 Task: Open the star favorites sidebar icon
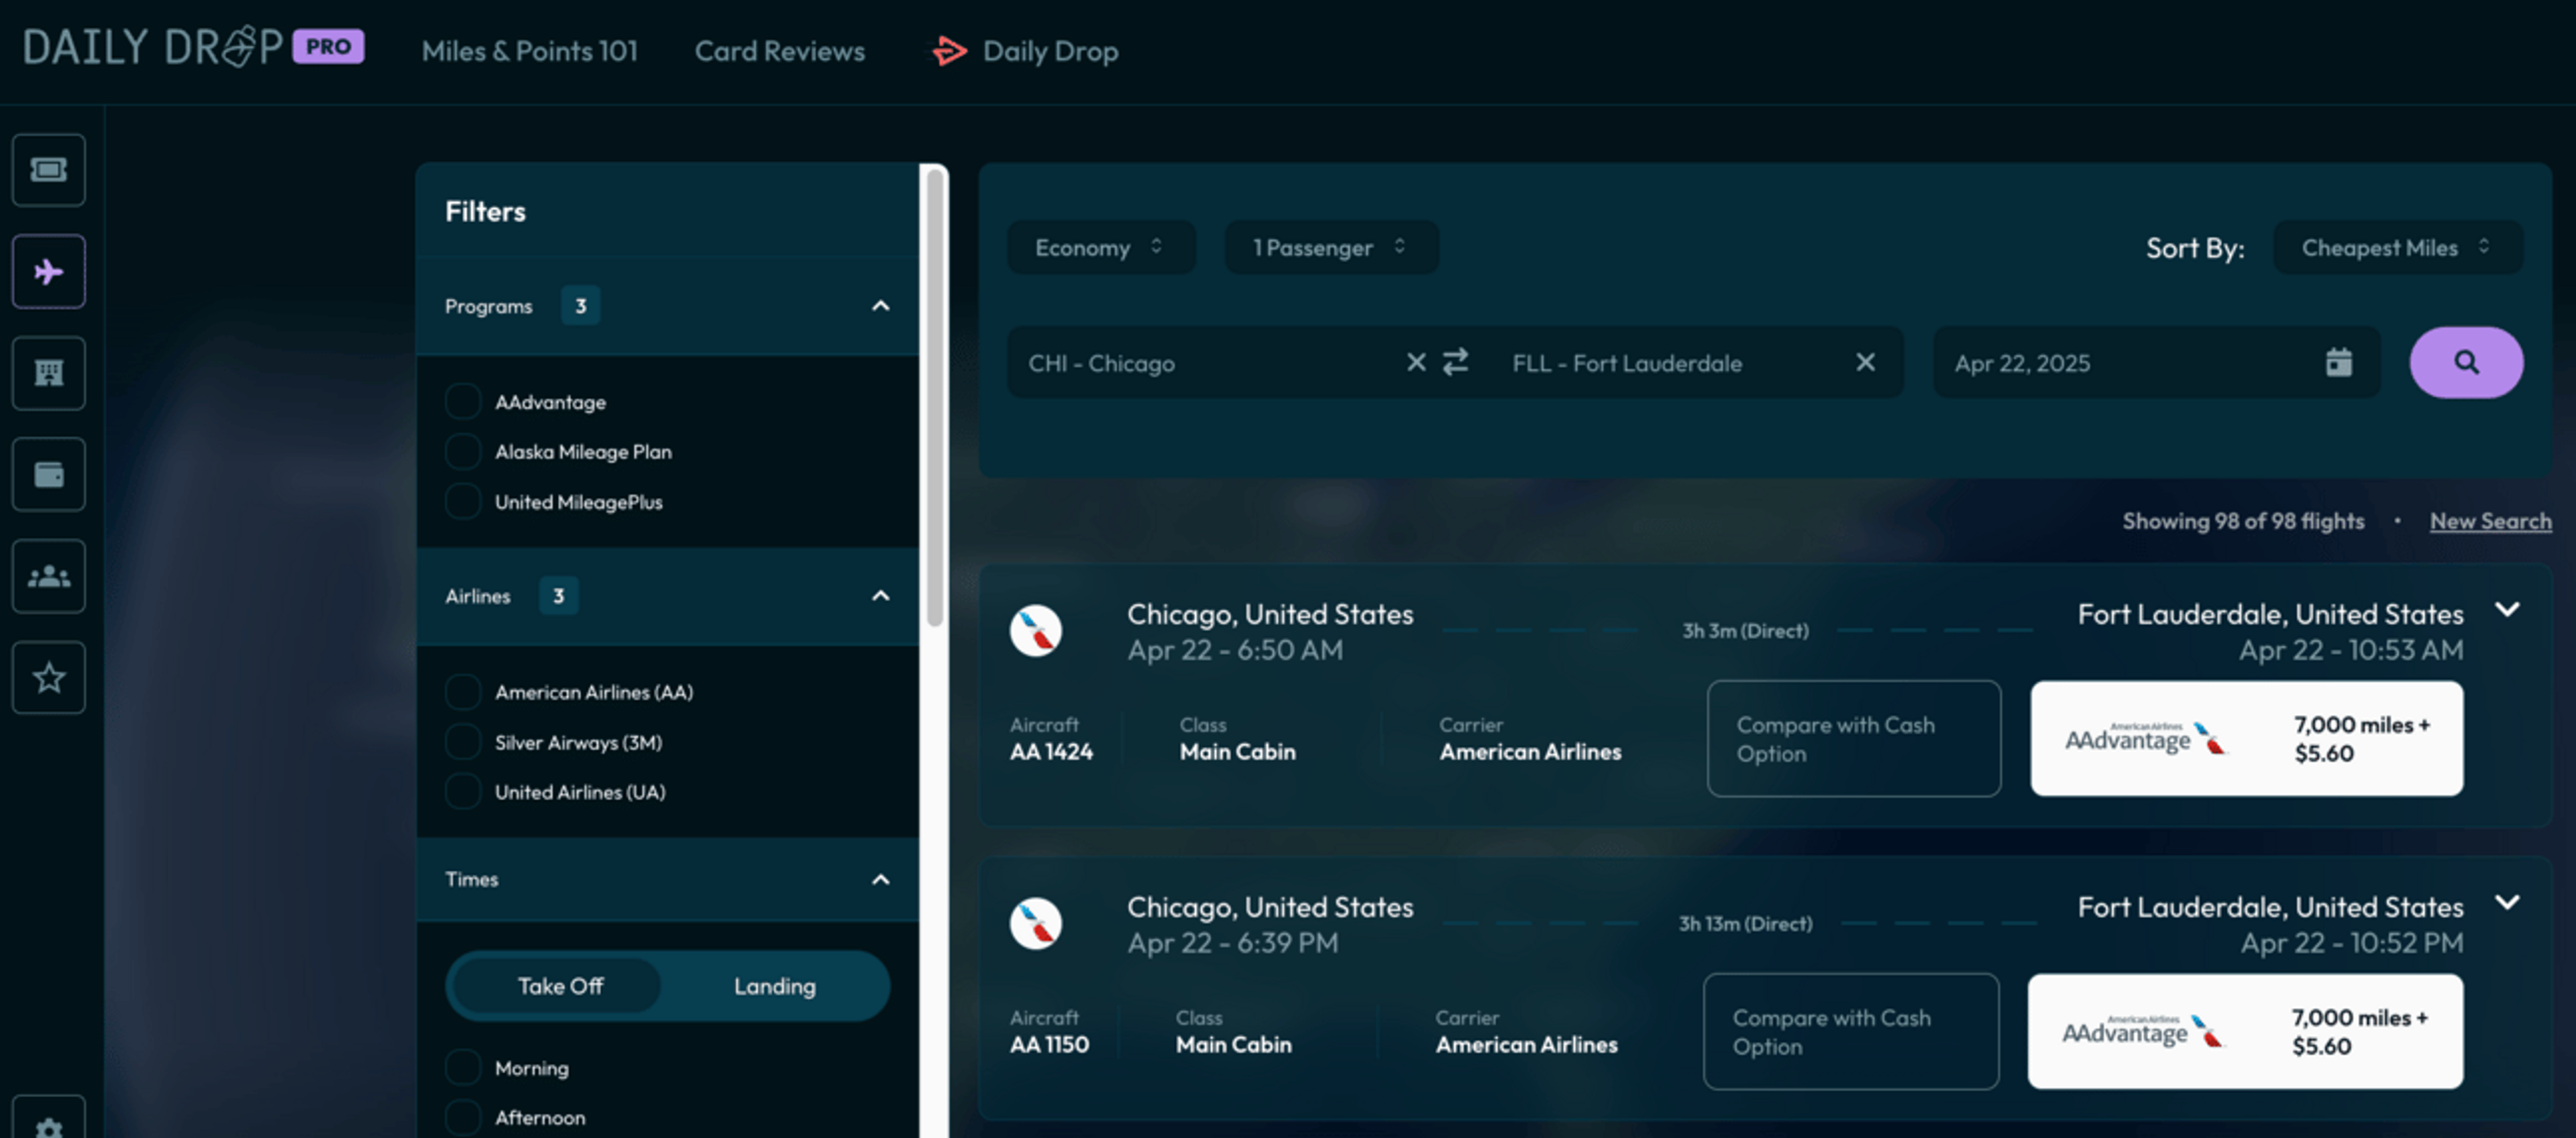48,677
